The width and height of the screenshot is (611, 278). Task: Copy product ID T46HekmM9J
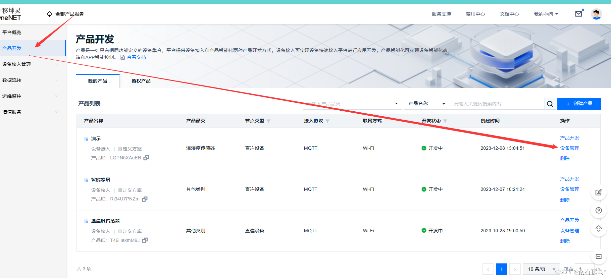pos(145,240)
